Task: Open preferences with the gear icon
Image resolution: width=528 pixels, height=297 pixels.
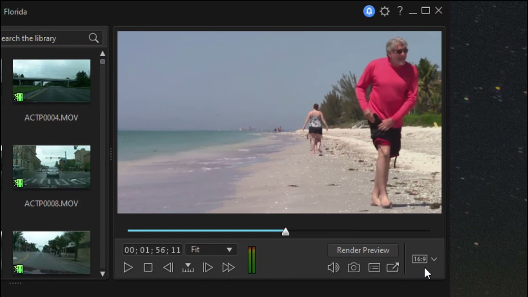Action: (384, 11)
